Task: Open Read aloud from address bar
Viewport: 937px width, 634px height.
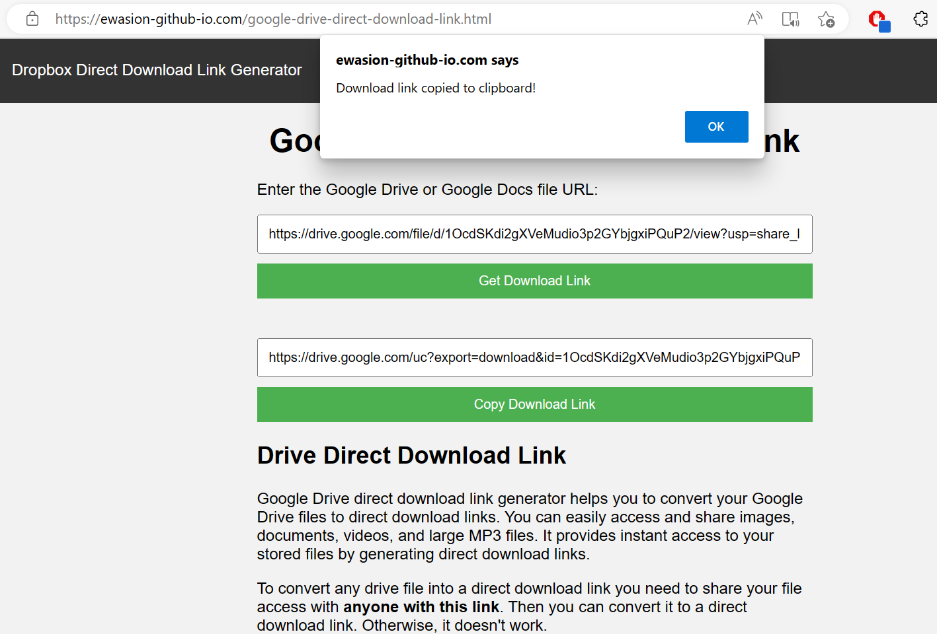Action: click(754, 19)
